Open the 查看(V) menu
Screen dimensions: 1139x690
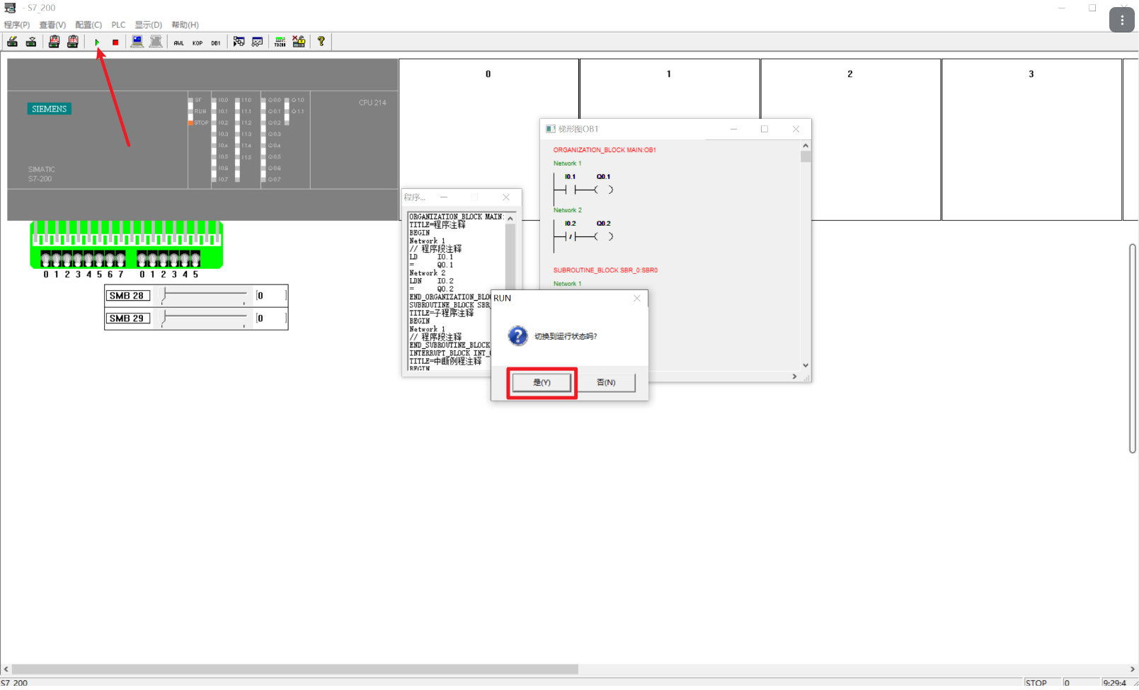coord(52,25)
